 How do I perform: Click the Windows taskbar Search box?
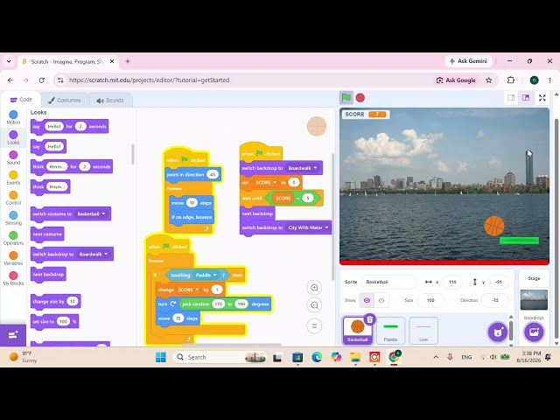[x=220, y=357]
